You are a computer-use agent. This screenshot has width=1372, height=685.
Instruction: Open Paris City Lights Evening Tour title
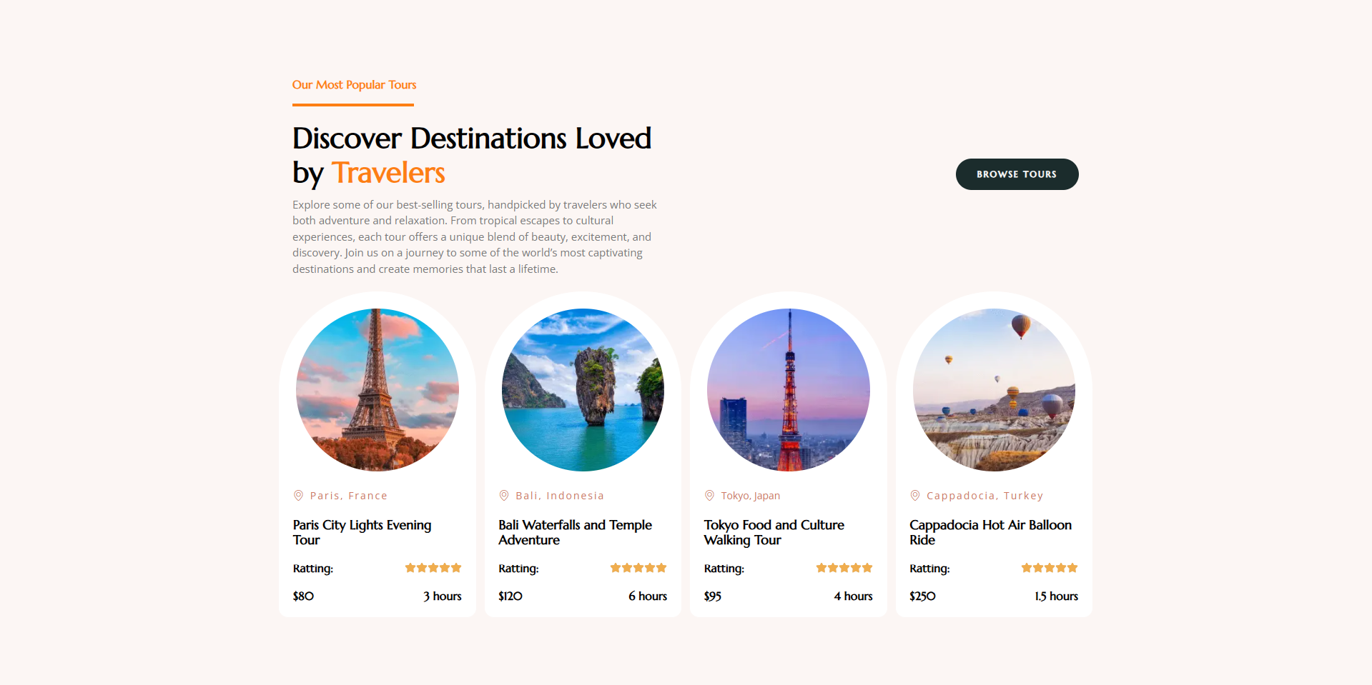pyautogui.click(x=362, y=532)
